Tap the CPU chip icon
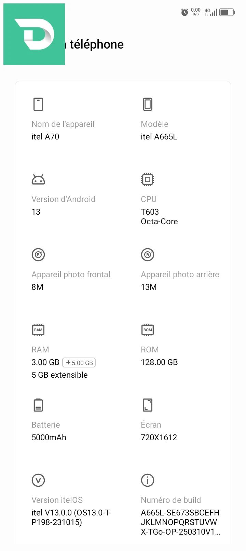The image size is (246, 551). click(148, 179)
